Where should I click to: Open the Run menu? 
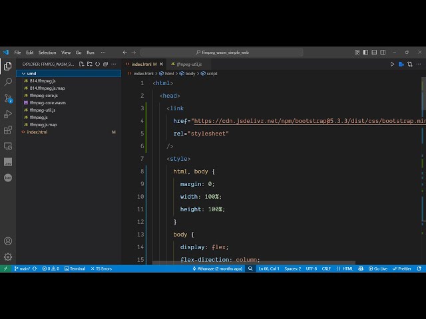pyautogui.click(x=91, y=53)
